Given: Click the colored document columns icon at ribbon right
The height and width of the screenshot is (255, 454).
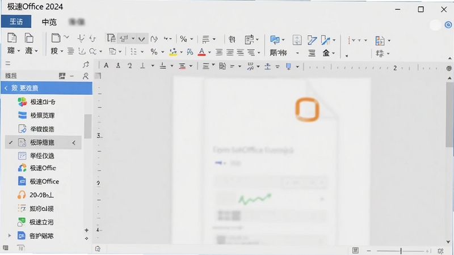Looking at the screenshot, I should click(x=380, y=40).
